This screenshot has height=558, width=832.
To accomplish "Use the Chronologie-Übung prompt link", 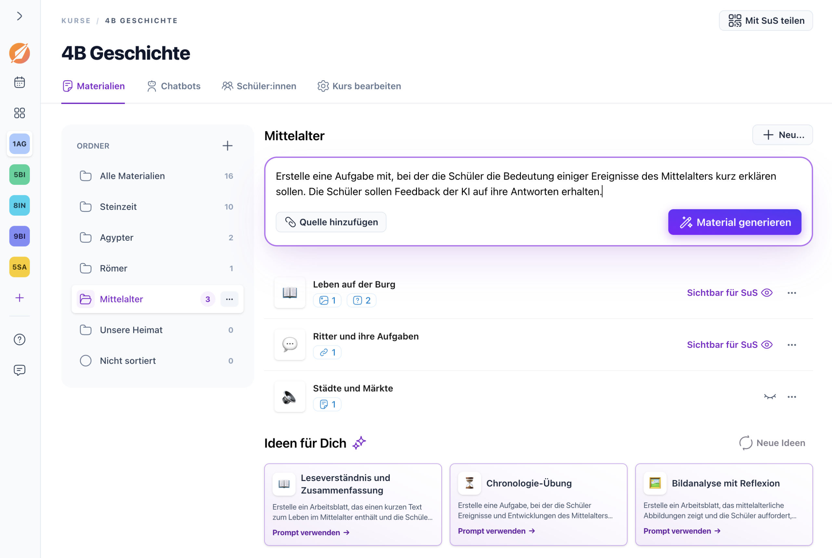I will pos(496,531).
